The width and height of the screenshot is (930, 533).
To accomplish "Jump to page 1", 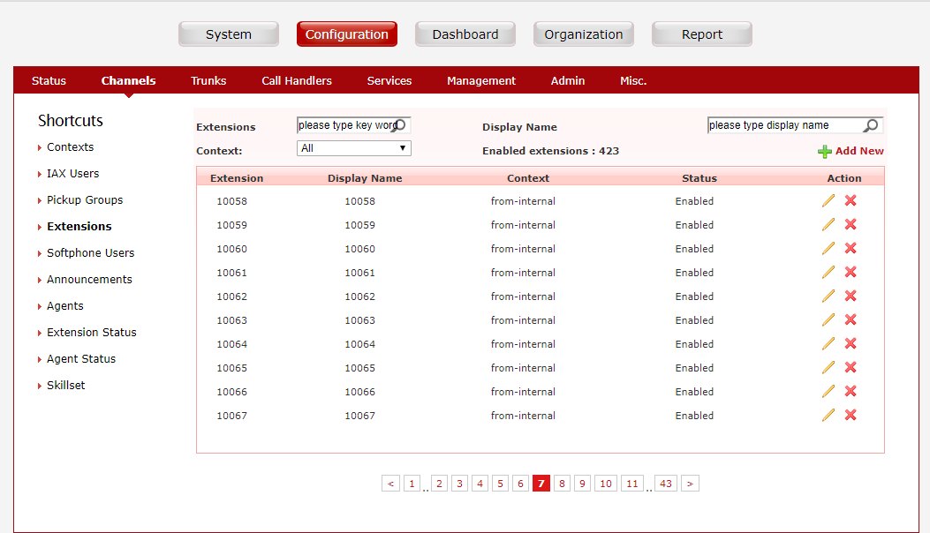I will pyautogui.click(x=412, y=484).
